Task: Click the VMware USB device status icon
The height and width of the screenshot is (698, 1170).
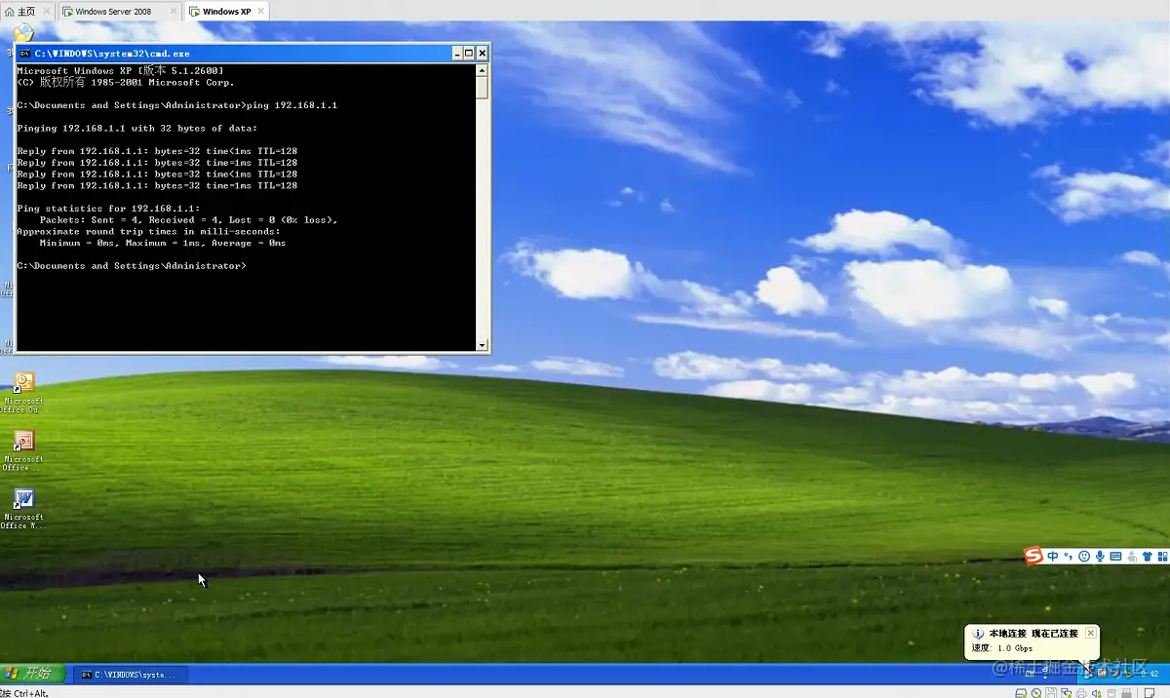Action: [1126, 693]
